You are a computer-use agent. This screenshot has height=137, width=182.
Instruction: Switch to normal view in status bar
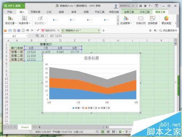click(103, 132)
